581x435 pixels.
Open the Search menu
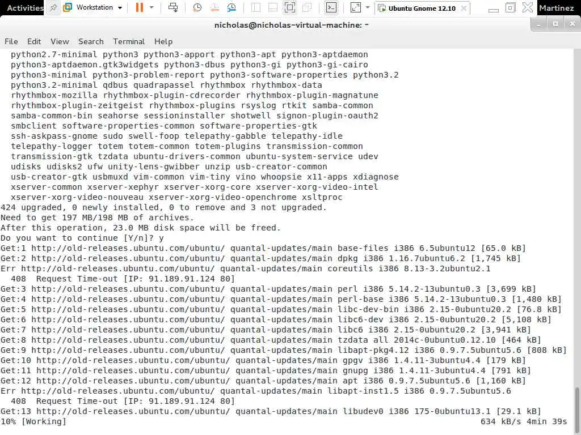(91, 41)
